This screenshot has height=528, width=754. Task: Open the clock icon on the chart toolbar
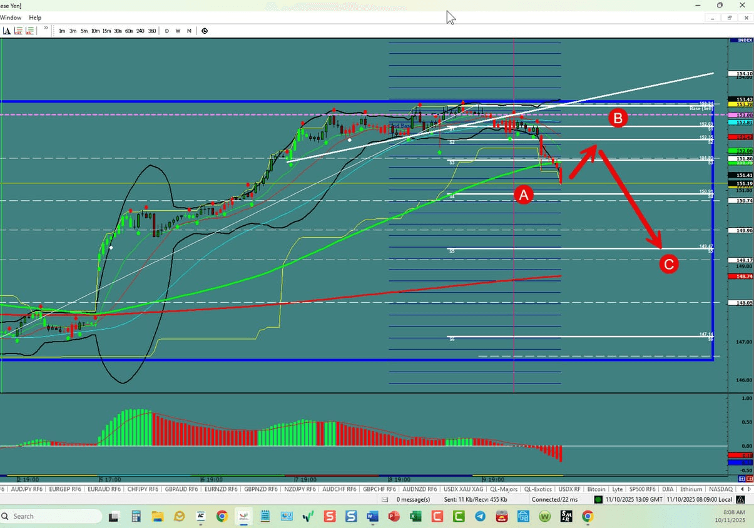coord(205,30)
